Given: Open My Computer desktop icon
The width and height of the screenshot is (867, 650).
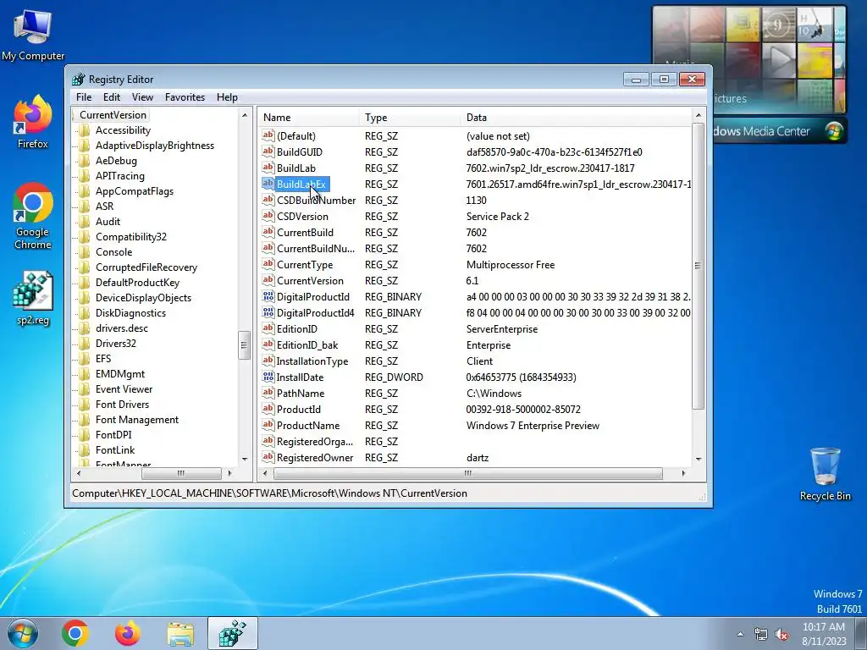Looking at the screenshot, I should coord(33,34).
